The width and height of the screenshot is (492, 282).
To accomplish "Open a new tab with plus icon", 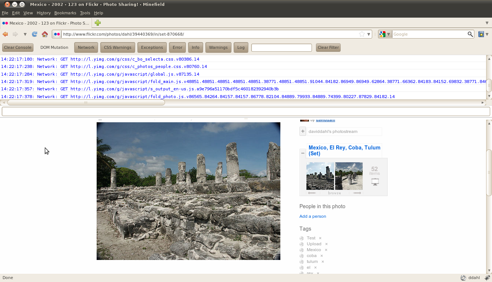I will (x=98, y=23).
